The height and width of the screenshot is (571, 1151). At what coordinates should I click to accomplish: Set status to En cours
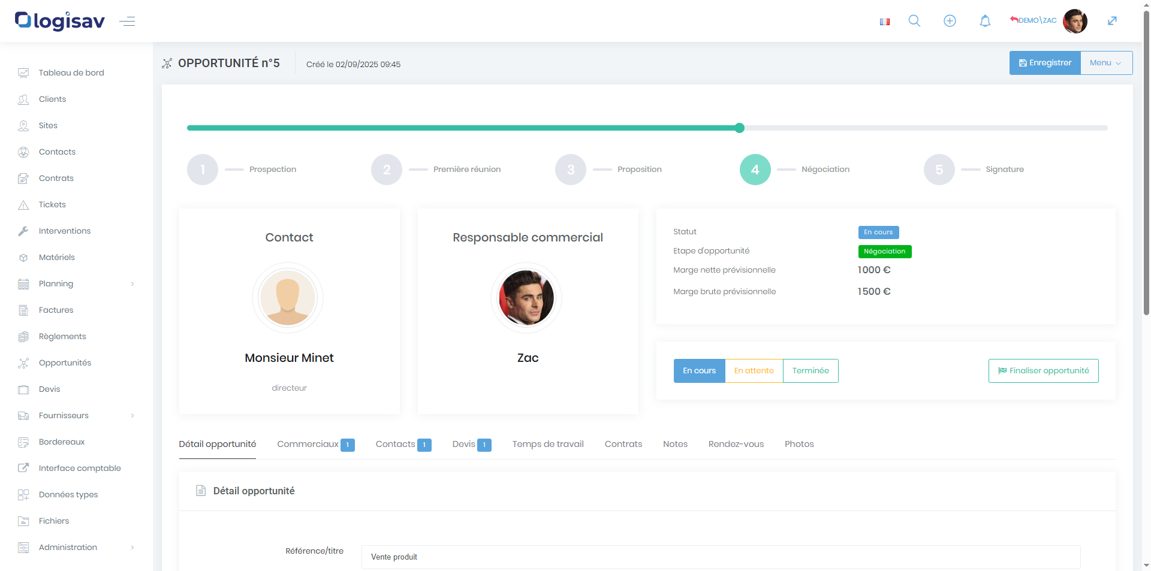(x=699, y=371)
